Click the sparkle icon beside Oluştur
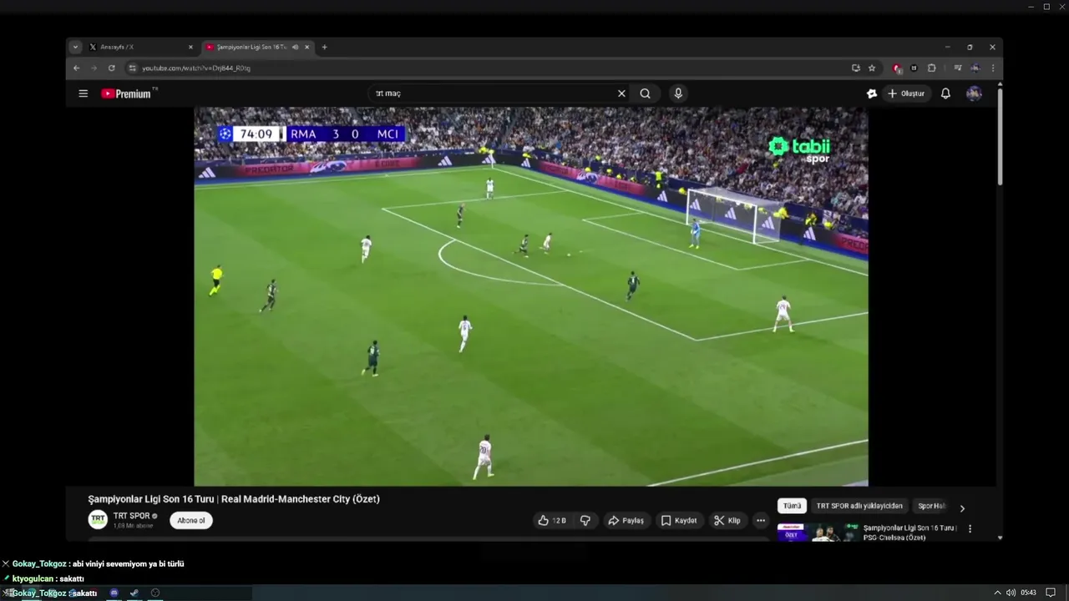This screenshot has height=601, width=1069. pos(872,93)
